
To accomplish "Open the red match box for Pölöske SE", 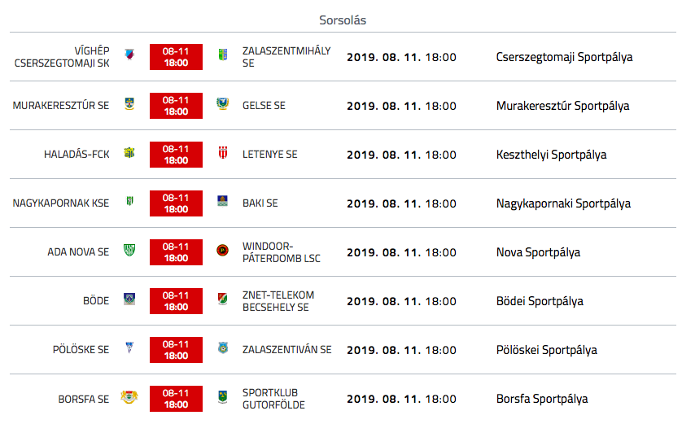I will coord(176,350).
